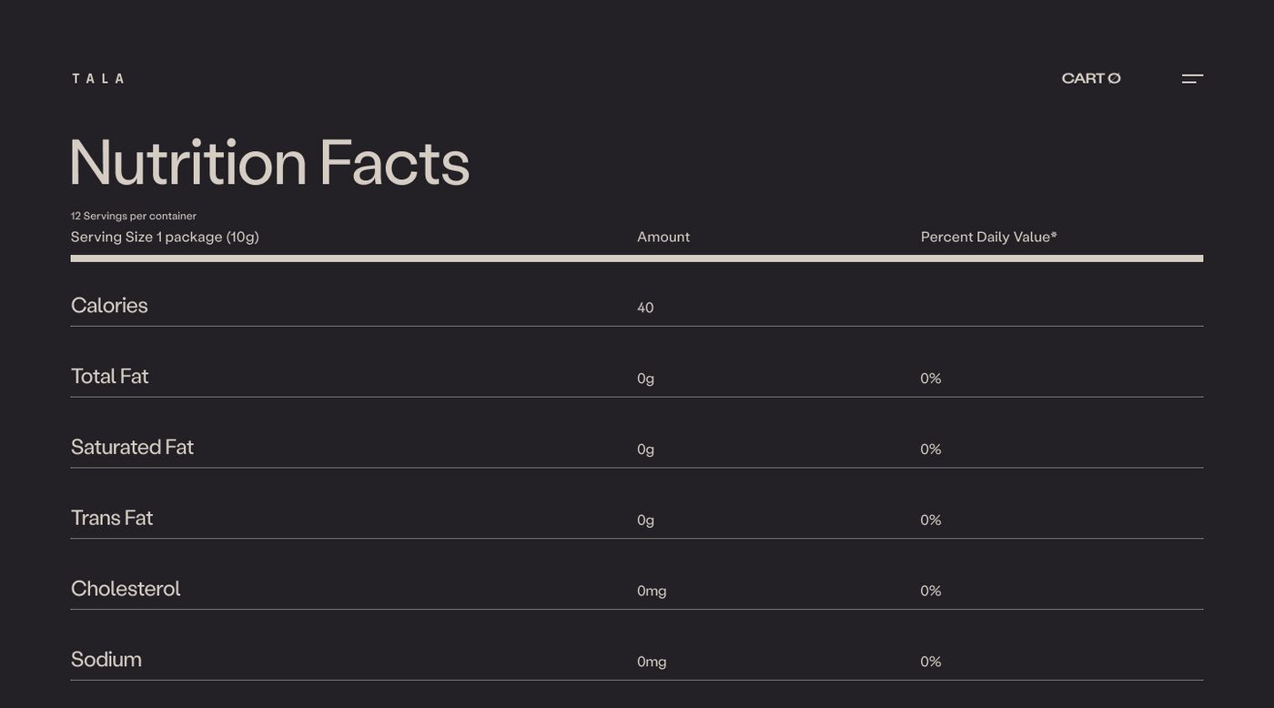Click the Percent Daily Value* column header

coord(988,237)
